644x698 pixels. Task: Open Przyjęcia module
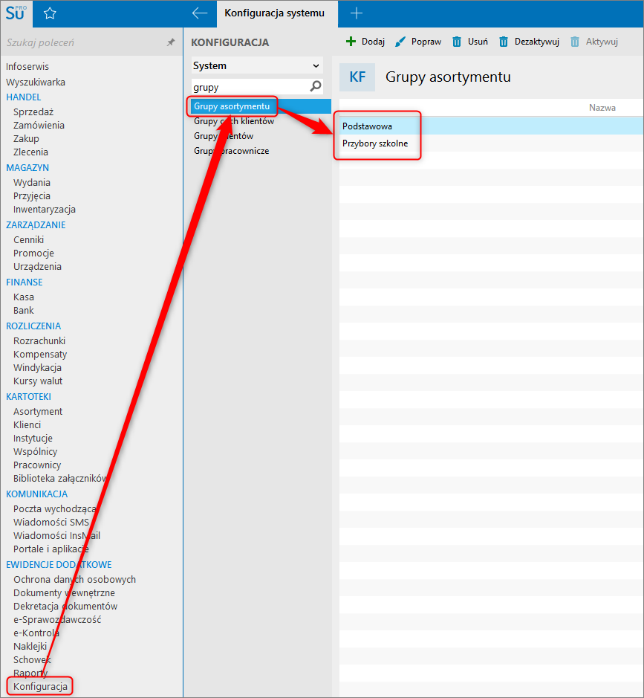[32, 195]
